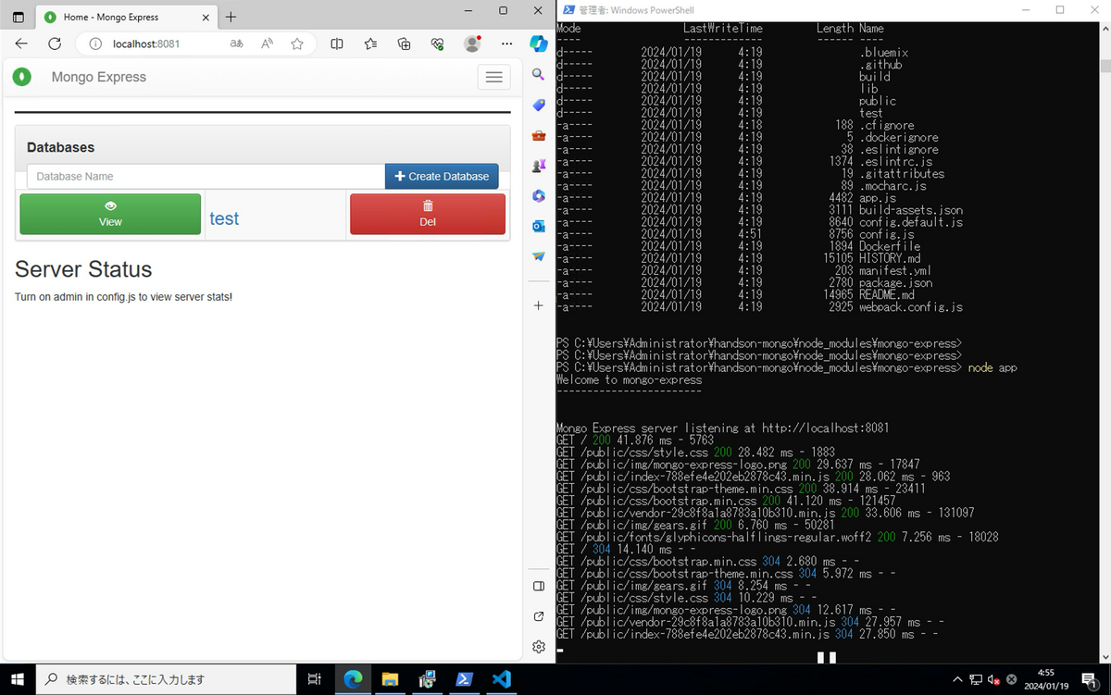1111x695 pixels.
Task: Toggle sidebar visibility button
Action: (x=539, y=586)
